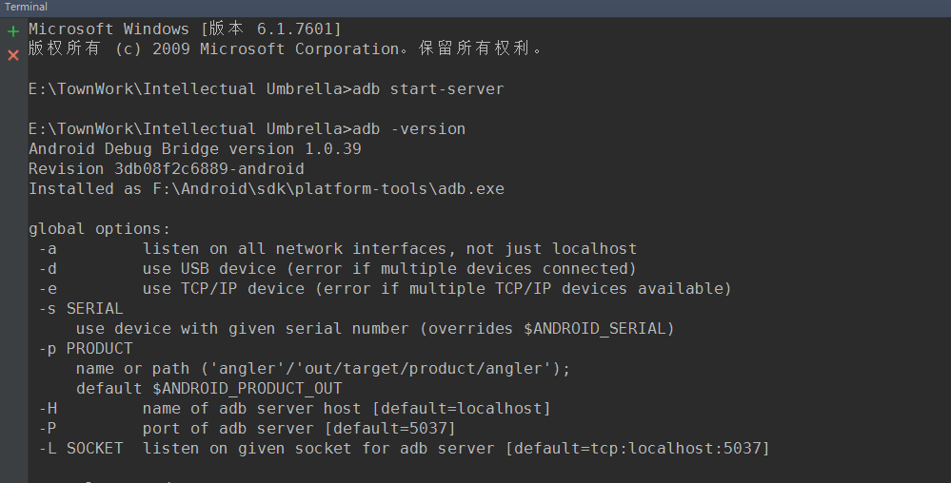The width and height of the screenshot is (951, 483).
Task: Click the '-d' use USB device line
Action: [338, 269]
